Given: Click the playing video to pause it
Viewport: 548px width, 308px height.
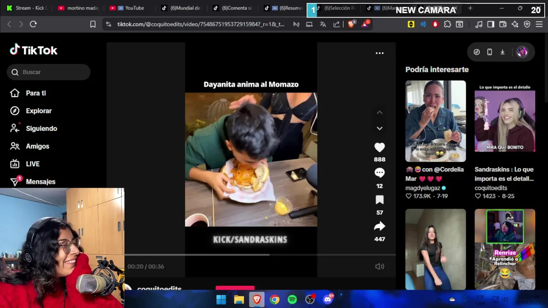Looking at the screenshot, I should (x=251, y=159).
